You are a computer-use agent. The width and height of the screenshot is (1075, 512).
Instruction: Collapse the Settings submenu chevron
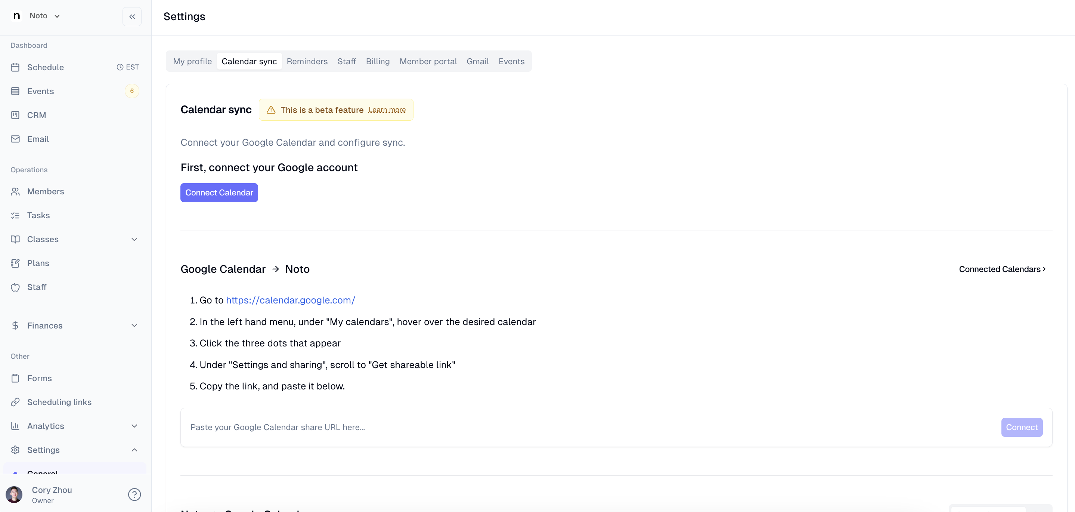coord(134,450)
